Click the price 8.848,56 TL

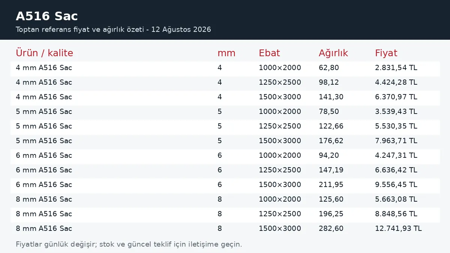(396, 214)
